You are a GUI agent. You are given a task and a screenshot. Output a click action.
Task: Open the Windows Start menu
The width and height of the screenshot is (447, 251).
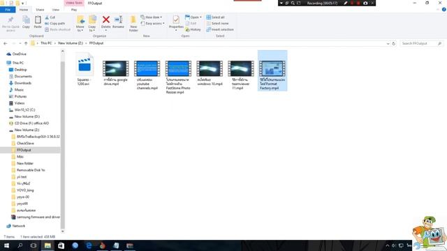pos(6,245)
